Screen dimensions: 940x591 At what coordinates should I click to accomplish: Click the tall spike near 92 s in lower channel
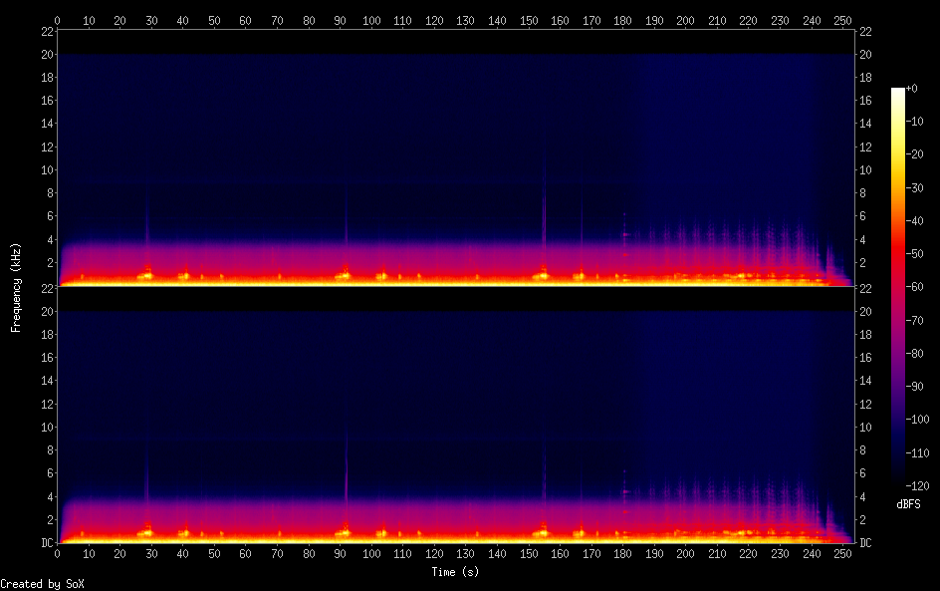[x=347, y=468]
